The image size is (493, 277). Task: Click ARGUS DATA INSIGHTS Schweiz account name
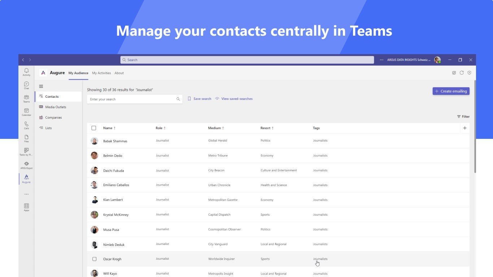point(409,60)
